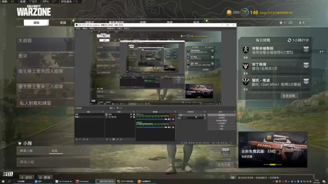The width and height of the screenshot is (328, 184).
Task: Mute the second audio mixer channel speaker
Action: (x=169, y=127)
